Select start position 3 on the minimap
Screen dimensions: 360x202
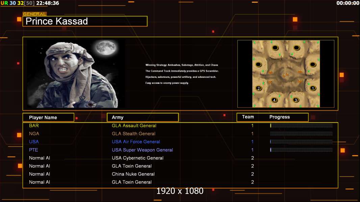(x=296, y=100)
